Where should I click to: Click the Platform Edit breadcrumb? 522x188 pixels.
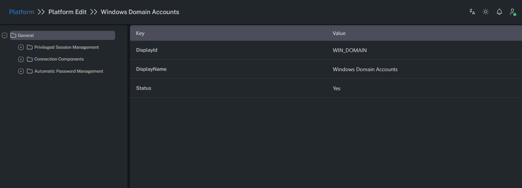coord(67,12)
